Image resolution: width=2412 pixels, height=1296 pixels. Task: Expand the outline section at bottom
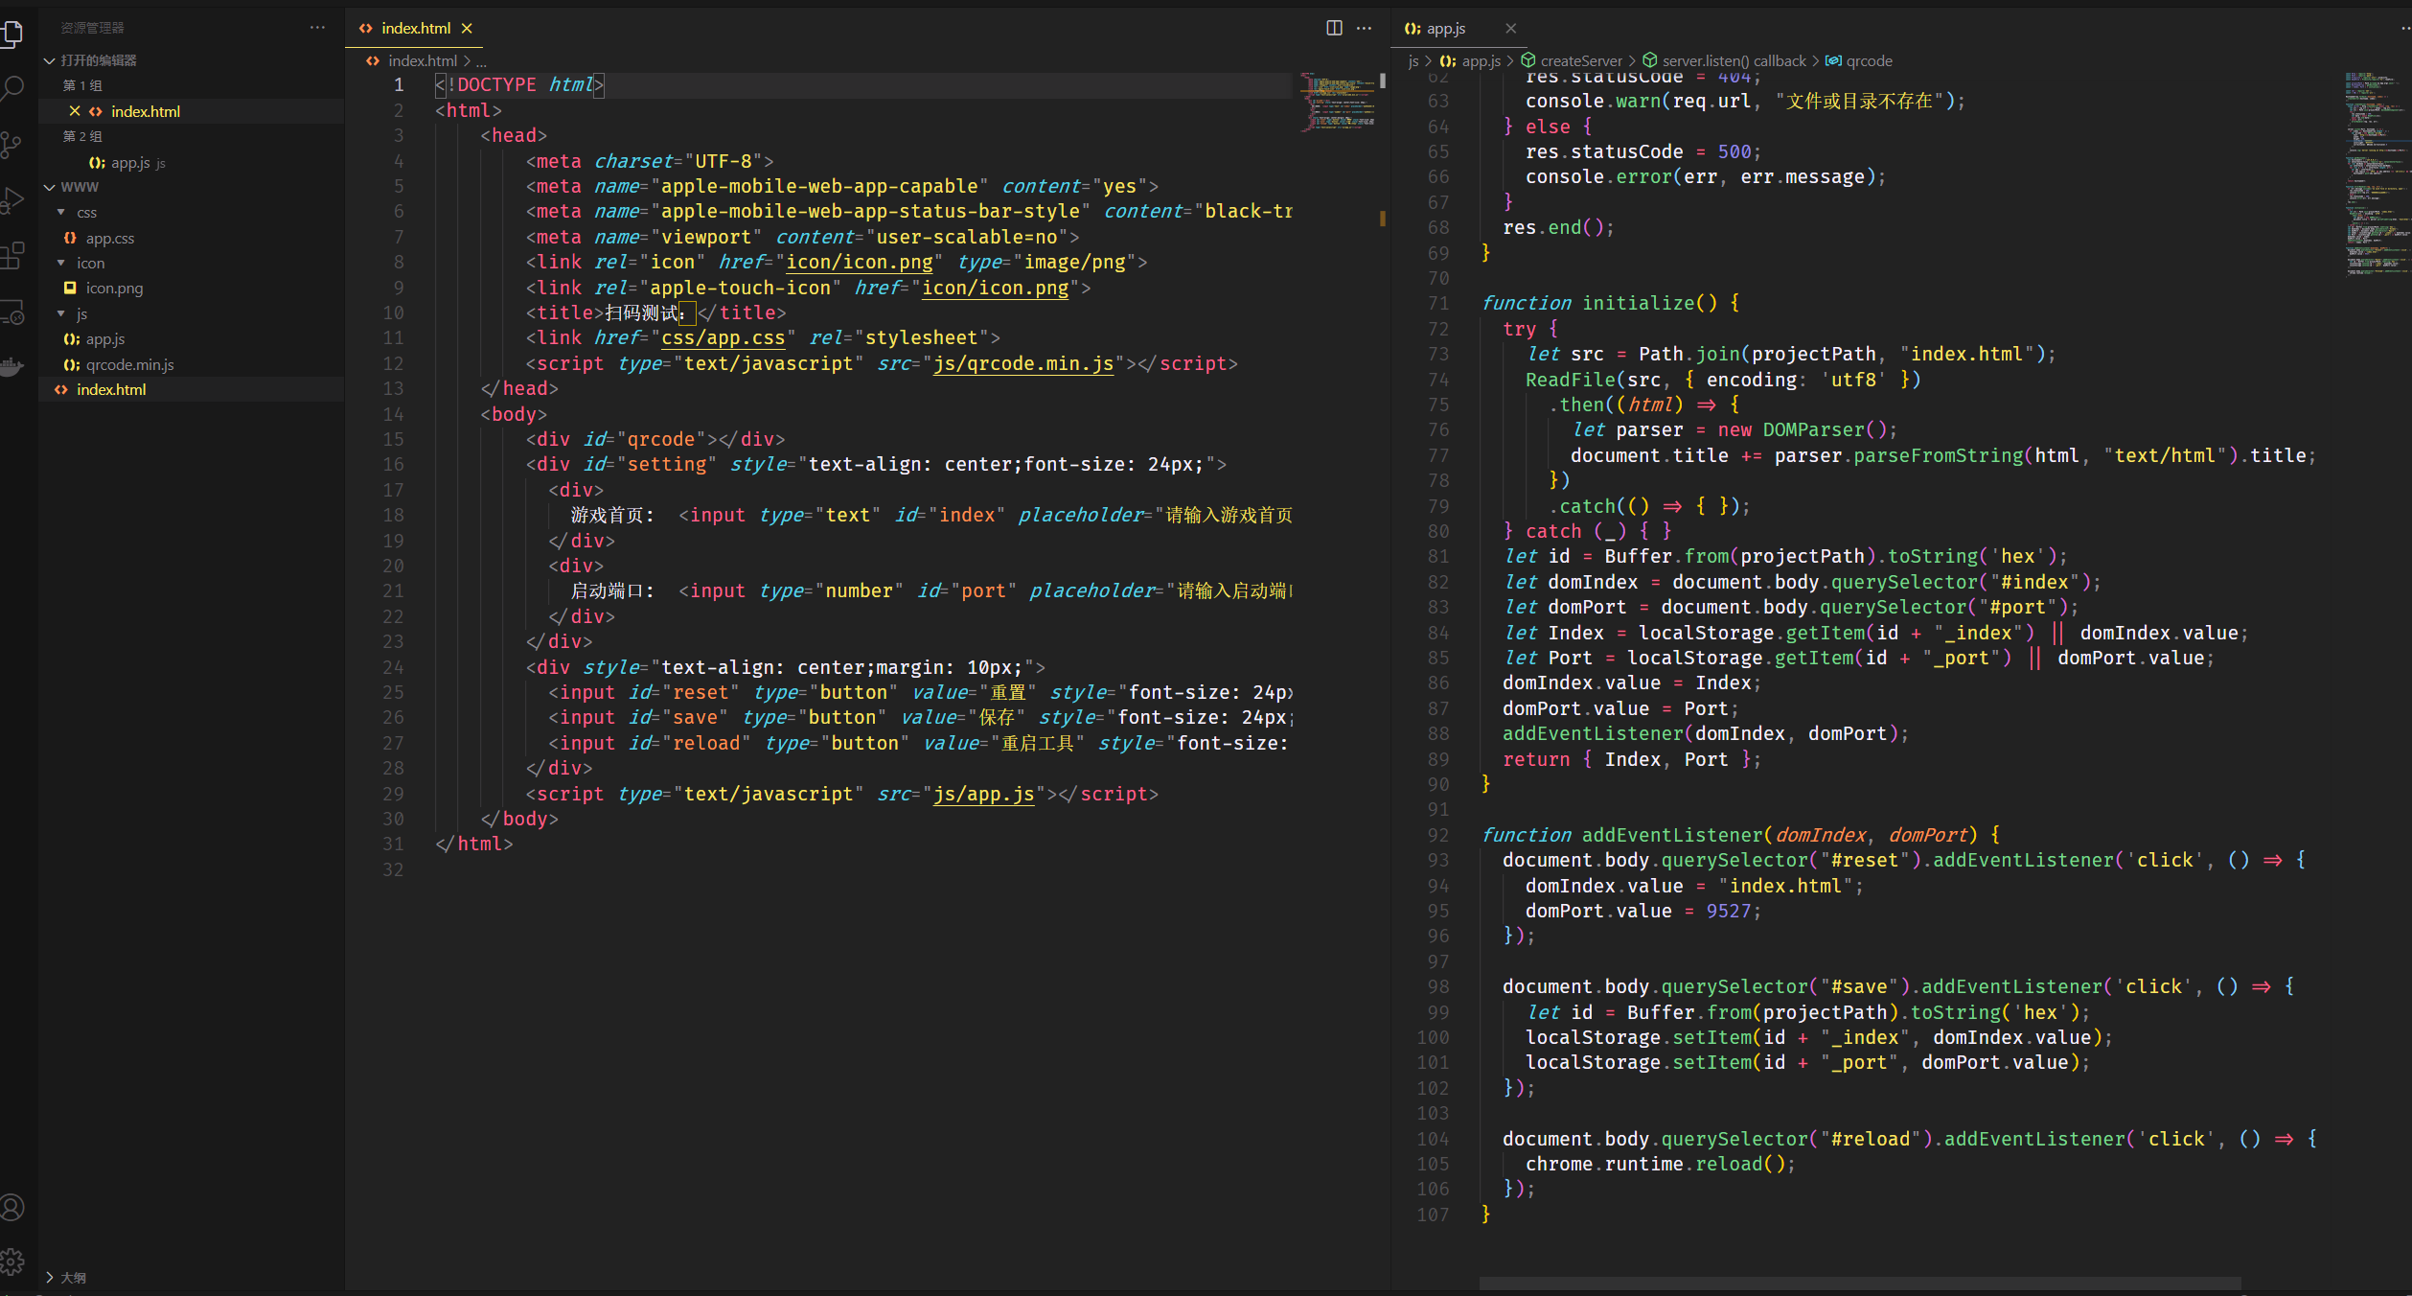coord(50,1277)
